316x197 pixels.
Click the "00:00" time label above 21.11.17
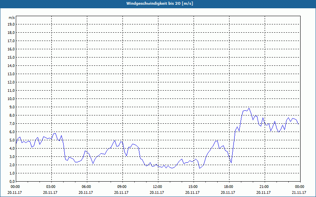pyautogui.click(x=300, y=187)
